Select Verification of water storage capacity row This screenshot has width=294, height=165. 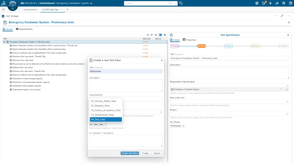[27, 79]
